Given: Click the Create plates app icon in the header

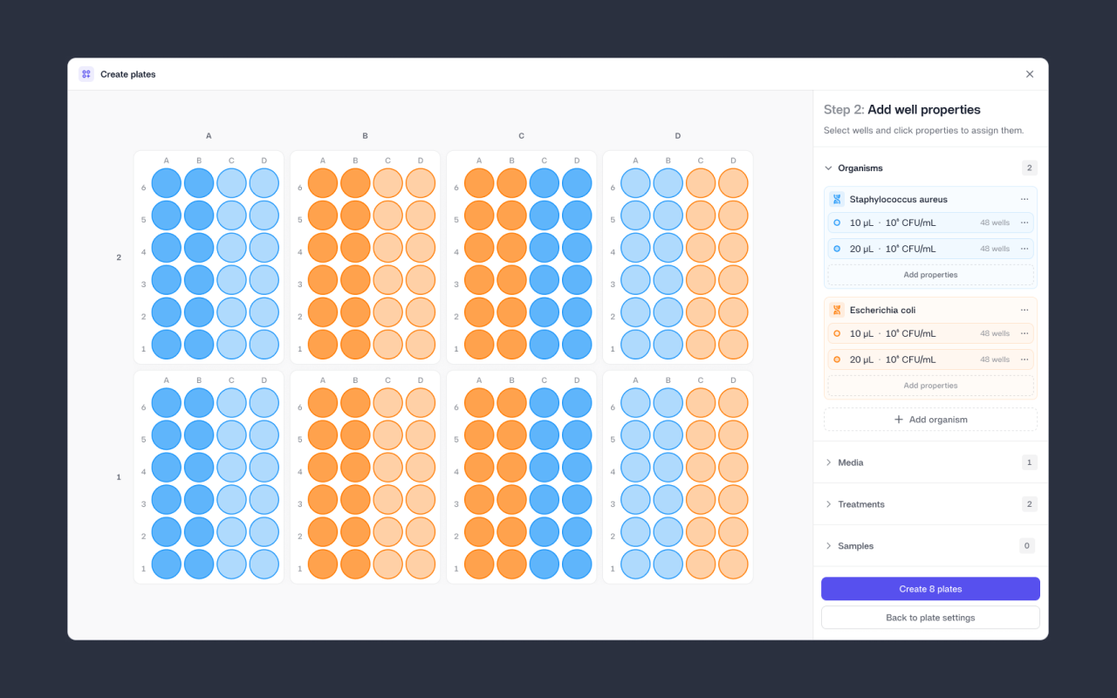Looking at the screenshot, I should 86,74.
